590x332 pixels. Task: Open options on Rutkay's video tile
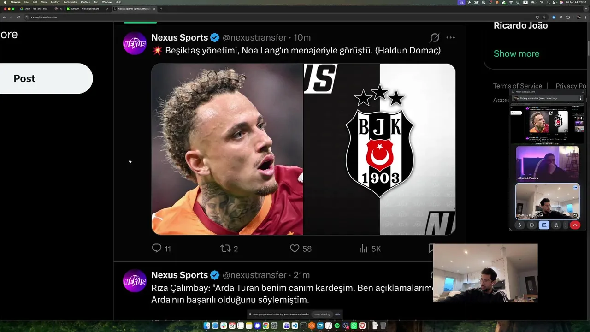[x=575, y=188]
